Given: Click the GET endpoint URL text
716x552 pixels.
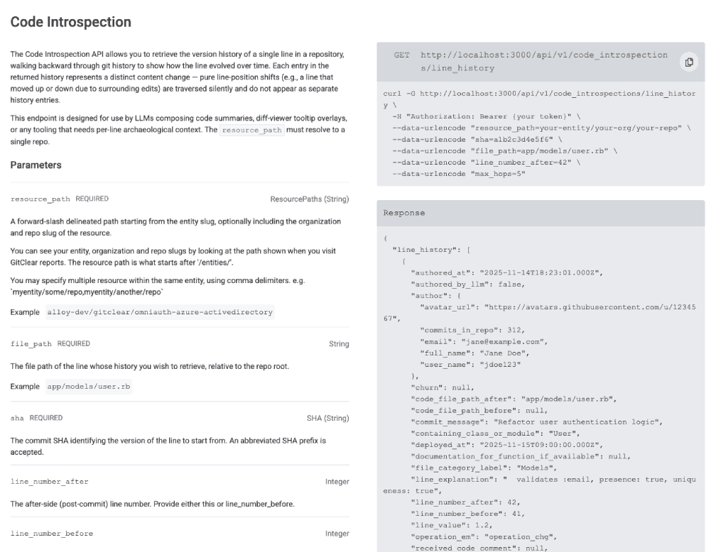Looking at the screenshot, I should tap(543, 62).
